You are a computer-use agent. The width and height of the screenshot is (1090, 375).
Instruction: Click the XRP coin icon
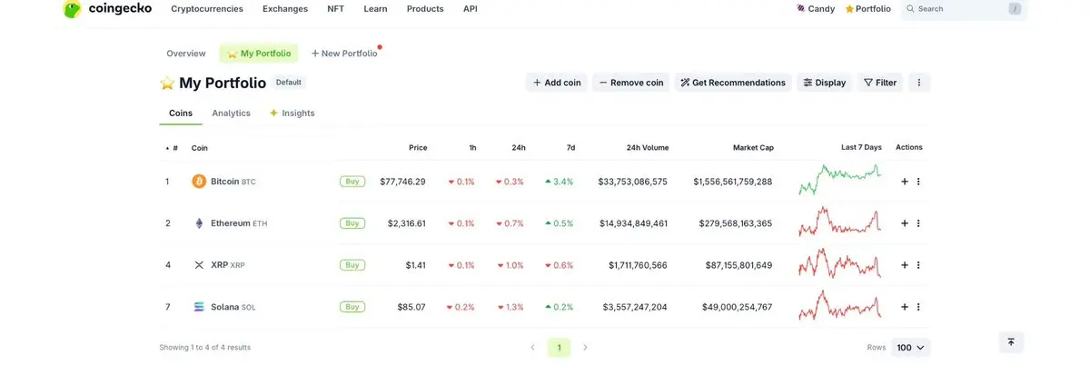(199, 265)
